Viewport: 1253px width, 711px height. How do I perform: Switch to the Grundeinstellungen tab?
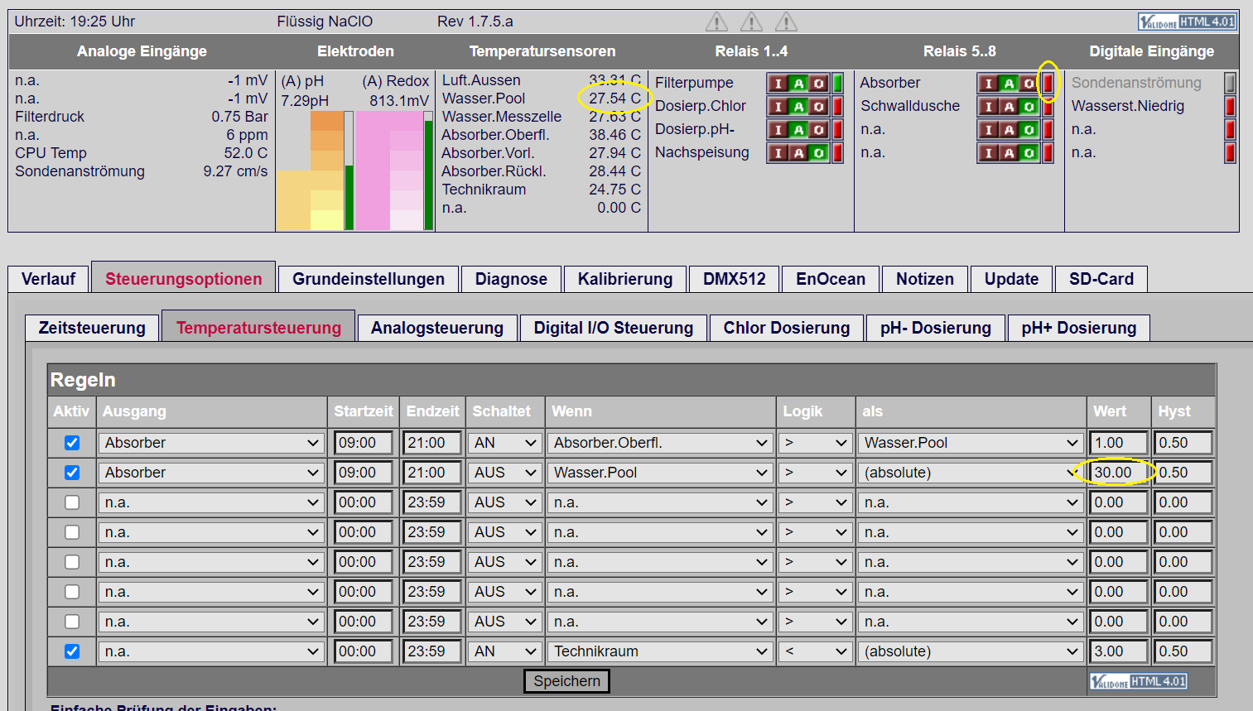pos(369,279)
